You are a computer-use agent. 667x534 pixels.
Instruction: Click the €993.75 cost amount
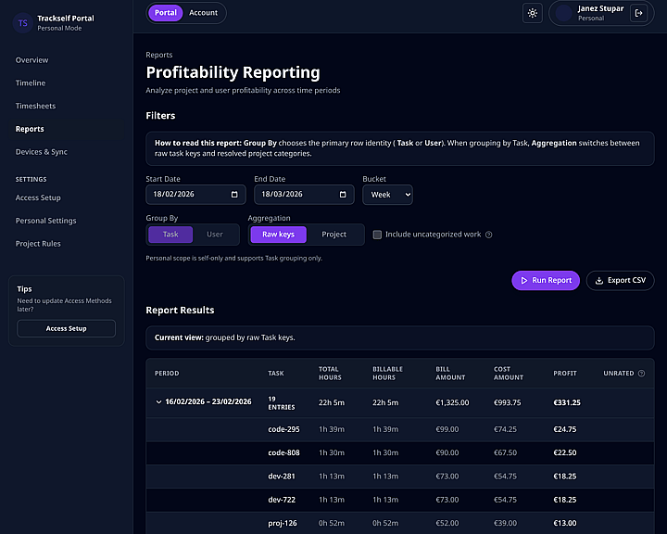coord(507,403)
